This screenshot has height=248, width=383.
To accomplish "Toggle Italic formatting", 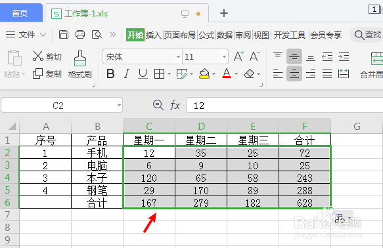I will pyautogui.click(x=127, y=73).
